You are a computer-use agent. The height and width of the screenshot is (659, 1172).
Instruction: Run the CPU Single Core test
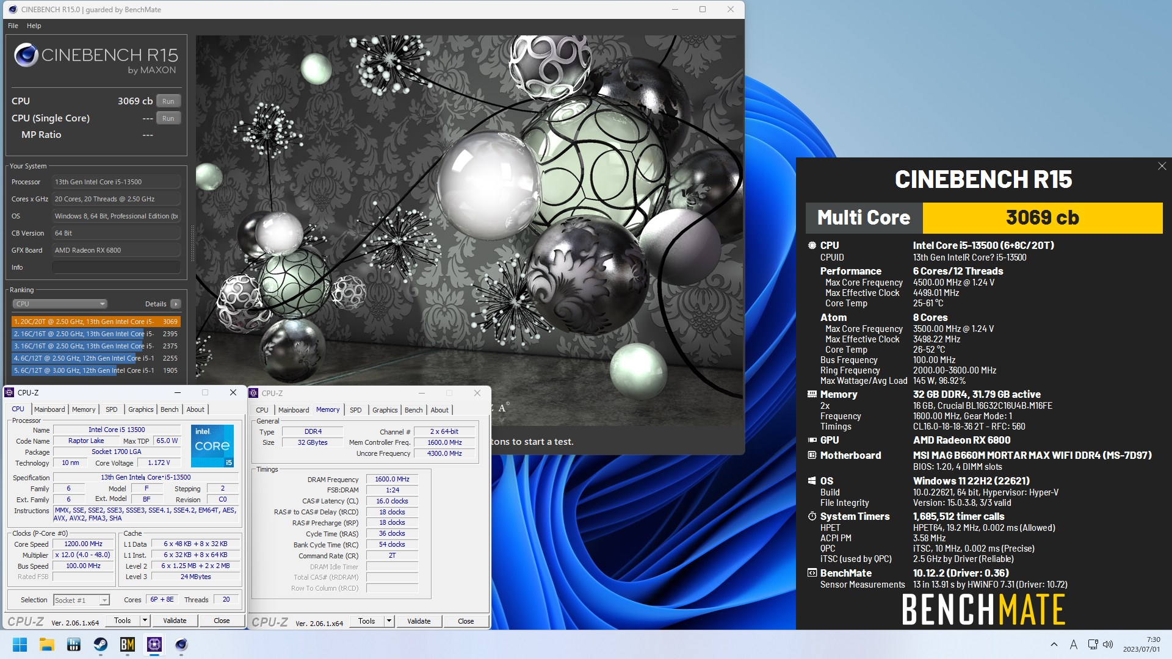(x=168, y=118)
